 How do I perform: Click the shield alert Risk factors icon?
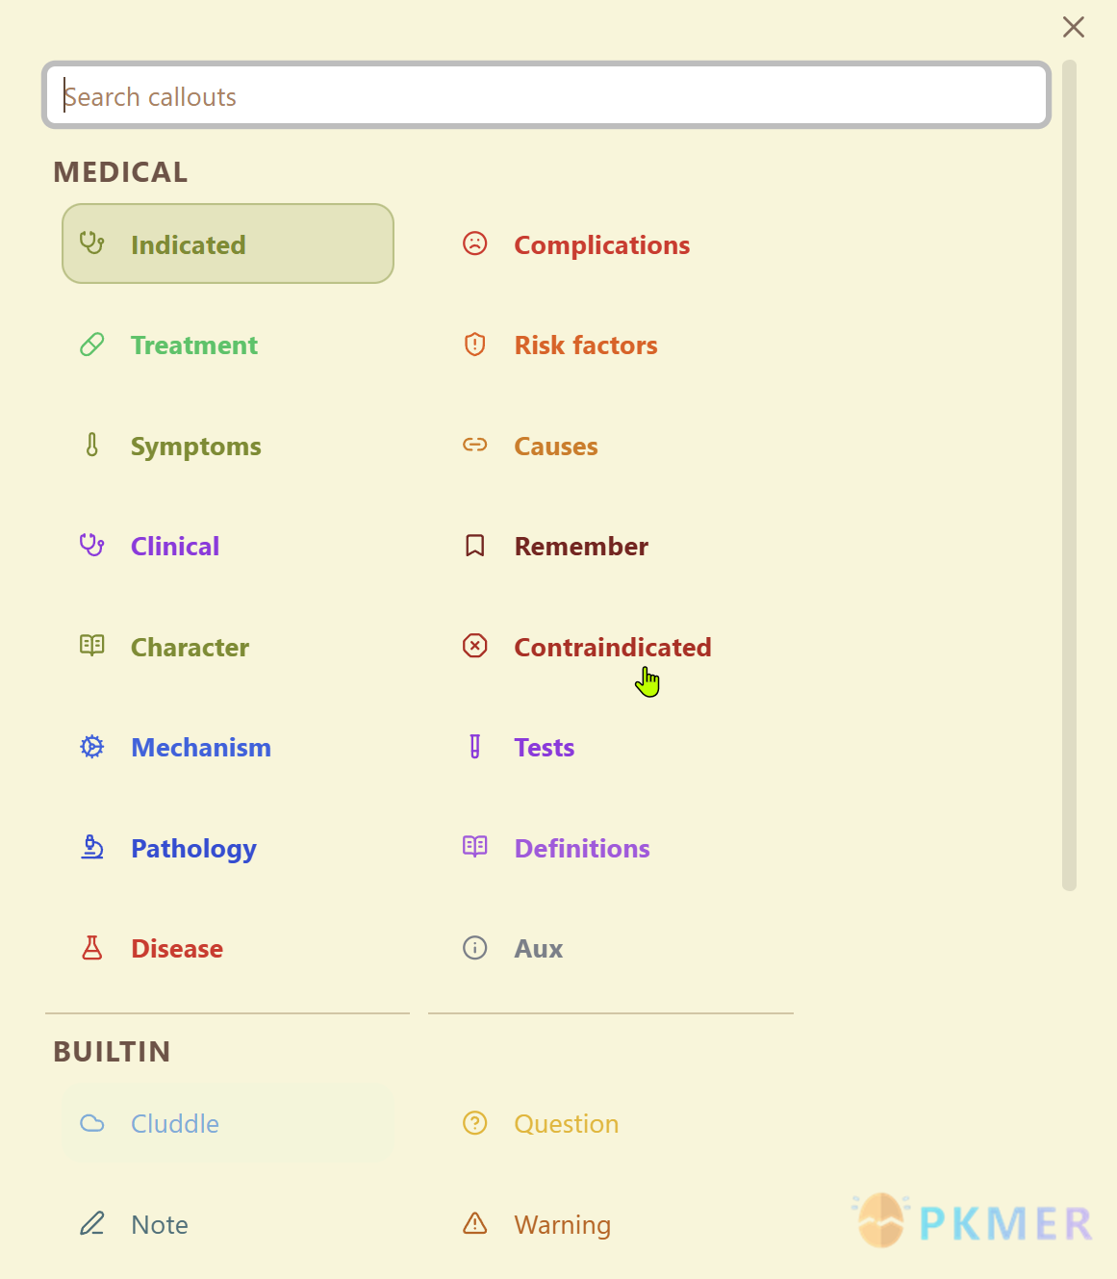pos(475,345)
